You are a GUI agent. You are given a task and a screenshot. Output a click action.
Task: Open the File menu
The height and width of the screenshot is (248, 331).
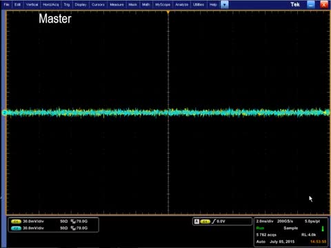(x=6, y=5)
